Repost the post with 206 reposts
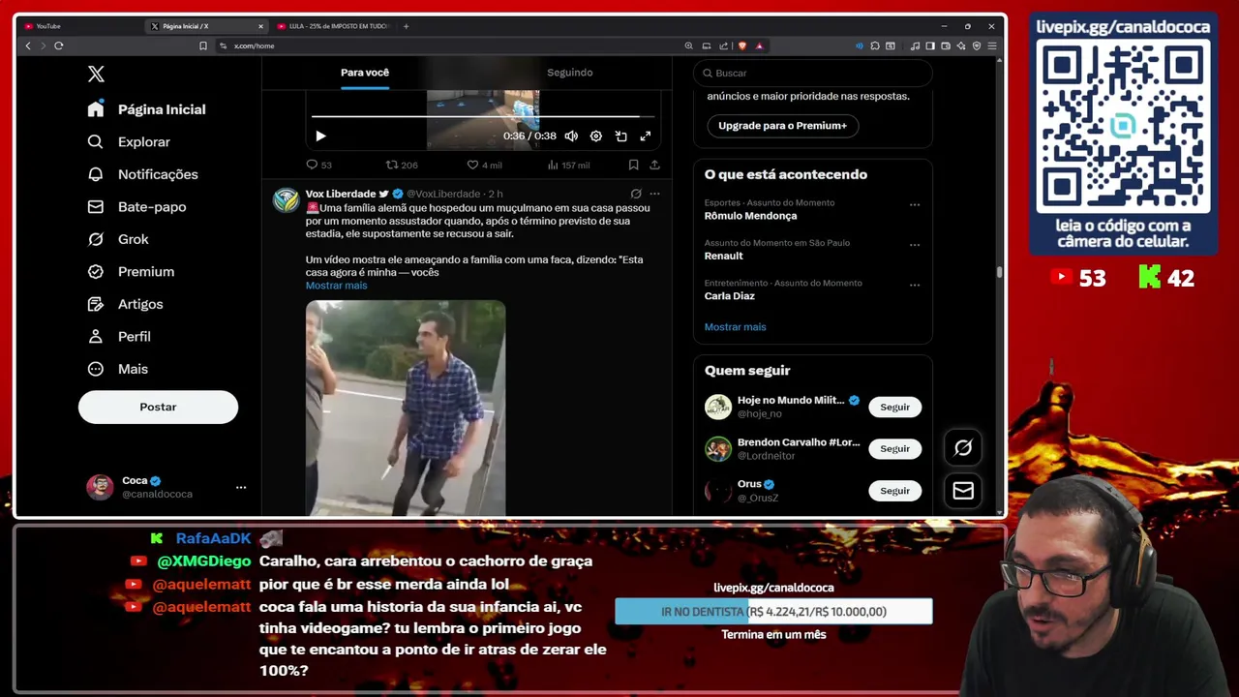1239x697 pixels. 402,165
